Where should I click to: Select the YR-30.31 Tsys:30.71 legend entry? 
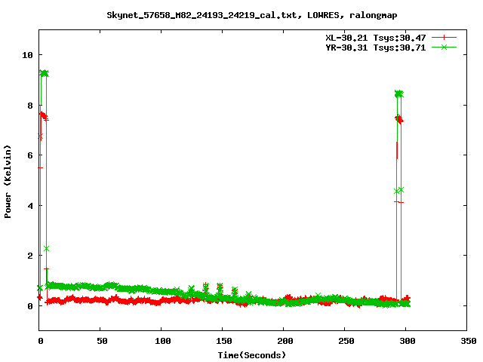pyautogui.click(x=376, y=48)
